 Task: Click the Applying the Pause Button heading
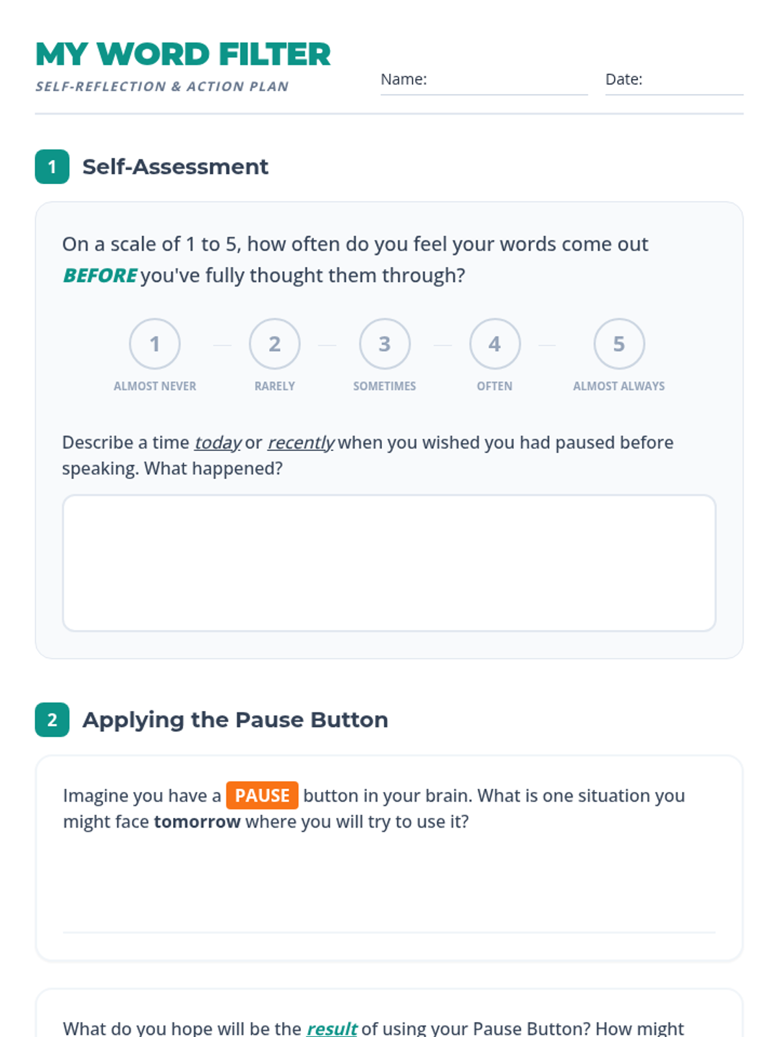235,719
